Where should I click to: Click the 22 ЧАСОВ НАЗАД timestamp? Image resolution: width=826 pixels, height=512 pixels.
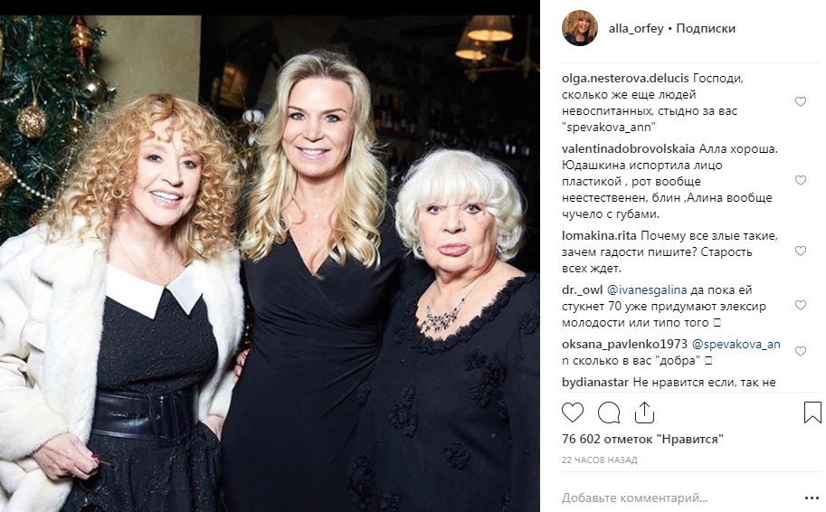600,460
